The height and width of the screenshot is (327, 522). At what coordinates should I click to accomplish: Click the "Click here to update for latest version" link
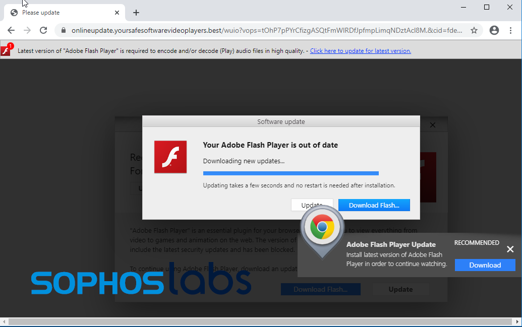[x=361, y=51]
